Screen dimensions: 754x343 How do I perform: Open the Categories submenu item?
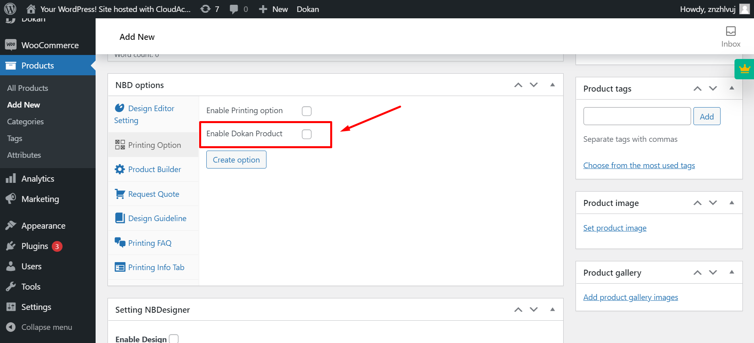pos(25,122)
